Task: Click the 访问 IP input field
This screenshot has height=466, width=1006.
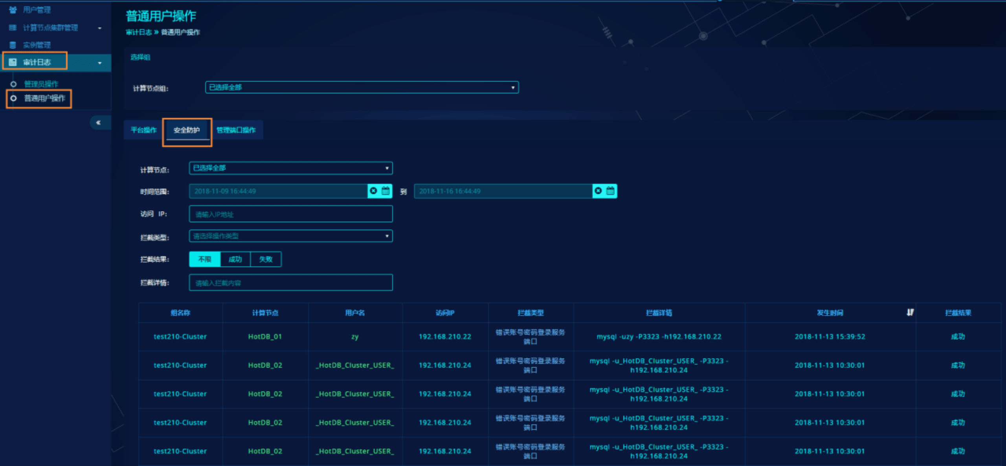Action: click(291, 214)
